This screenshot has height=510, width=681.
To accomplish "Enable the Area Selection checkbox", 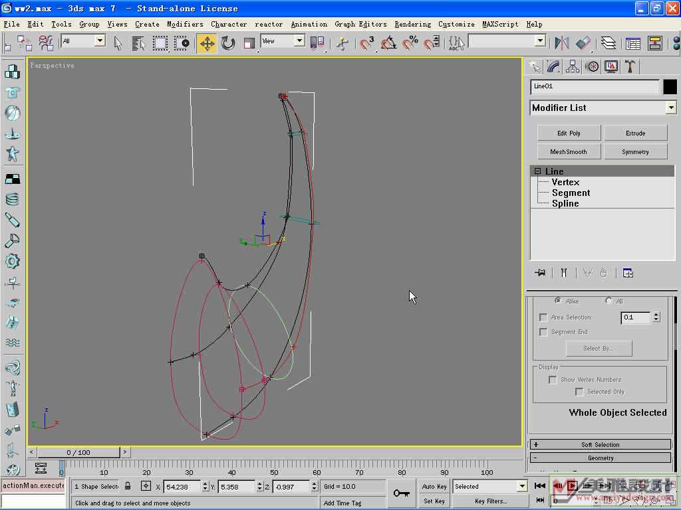I will click(x=543, y=317).
